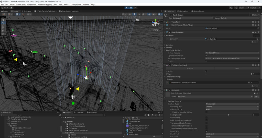The width and height of the screenshot is (262, 138).
Task: Toggle scene lighting with the lightbulb icon
Action: [135, 14]
